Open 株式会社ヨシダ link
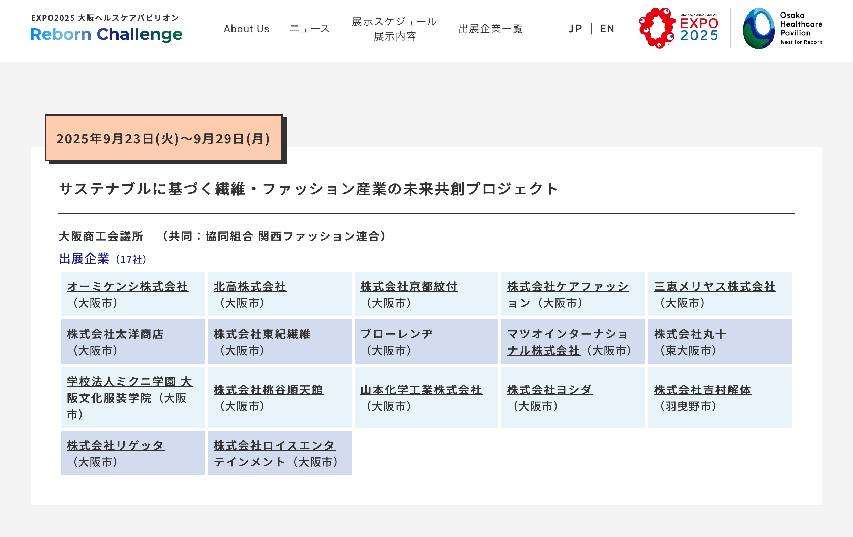 click(549, 390)
